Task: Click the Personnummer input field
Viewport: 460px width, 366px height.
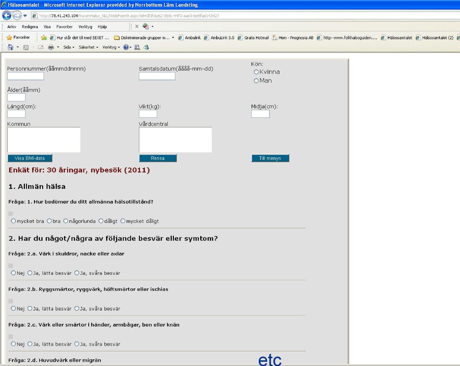Action: (x=25, y=76)
